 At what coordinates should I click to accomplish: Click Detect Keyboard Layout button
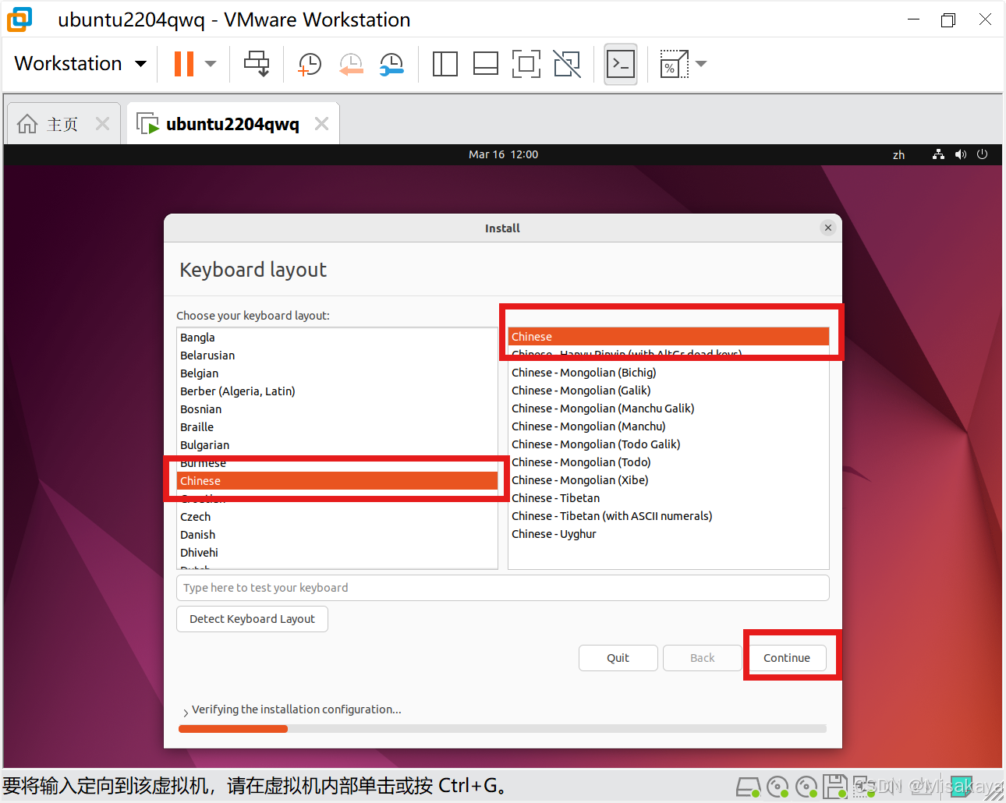pyautogui.click(x=252, y=619)
